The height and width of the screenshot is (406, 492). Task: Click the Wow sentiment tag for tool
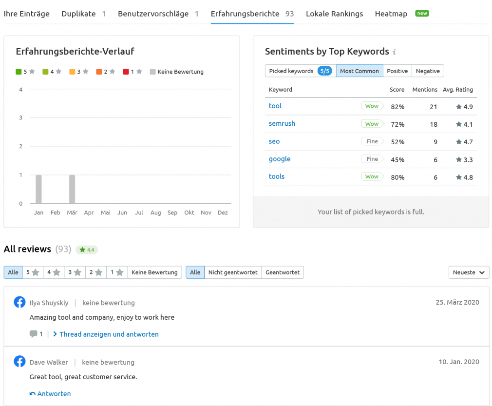[373, 106]
